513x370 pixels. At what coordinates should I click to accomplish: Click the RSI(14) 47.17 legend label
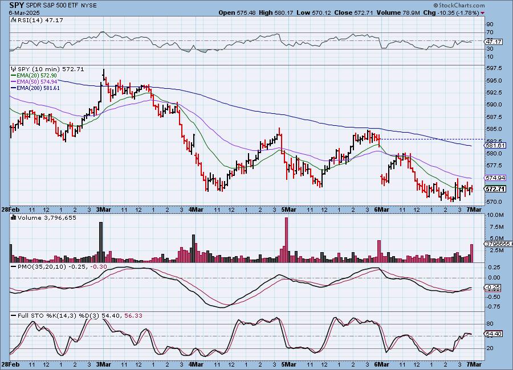click(40, 20)
